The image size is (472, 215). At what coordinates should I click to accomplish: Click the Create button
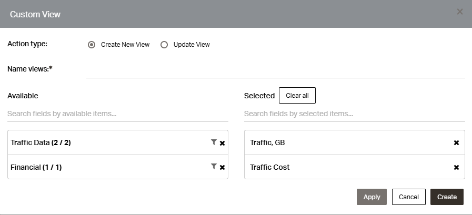(x=447, y=197)
